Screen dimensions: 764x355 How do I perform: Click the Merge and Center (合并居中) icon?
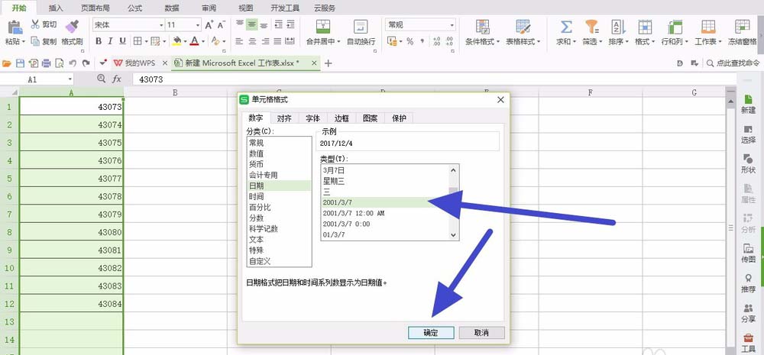pyautogui.click(x=320, y=27)
